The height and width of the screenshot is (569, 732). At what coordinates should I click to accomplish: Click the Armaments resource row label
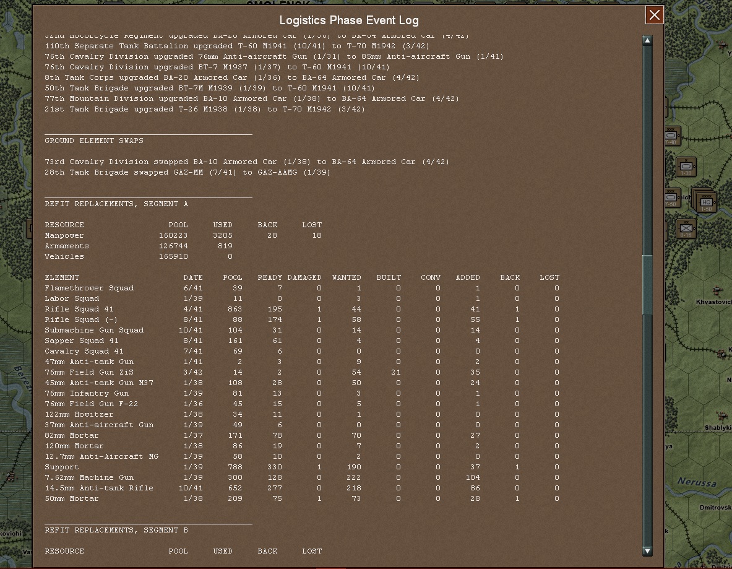tap(67, 246)
